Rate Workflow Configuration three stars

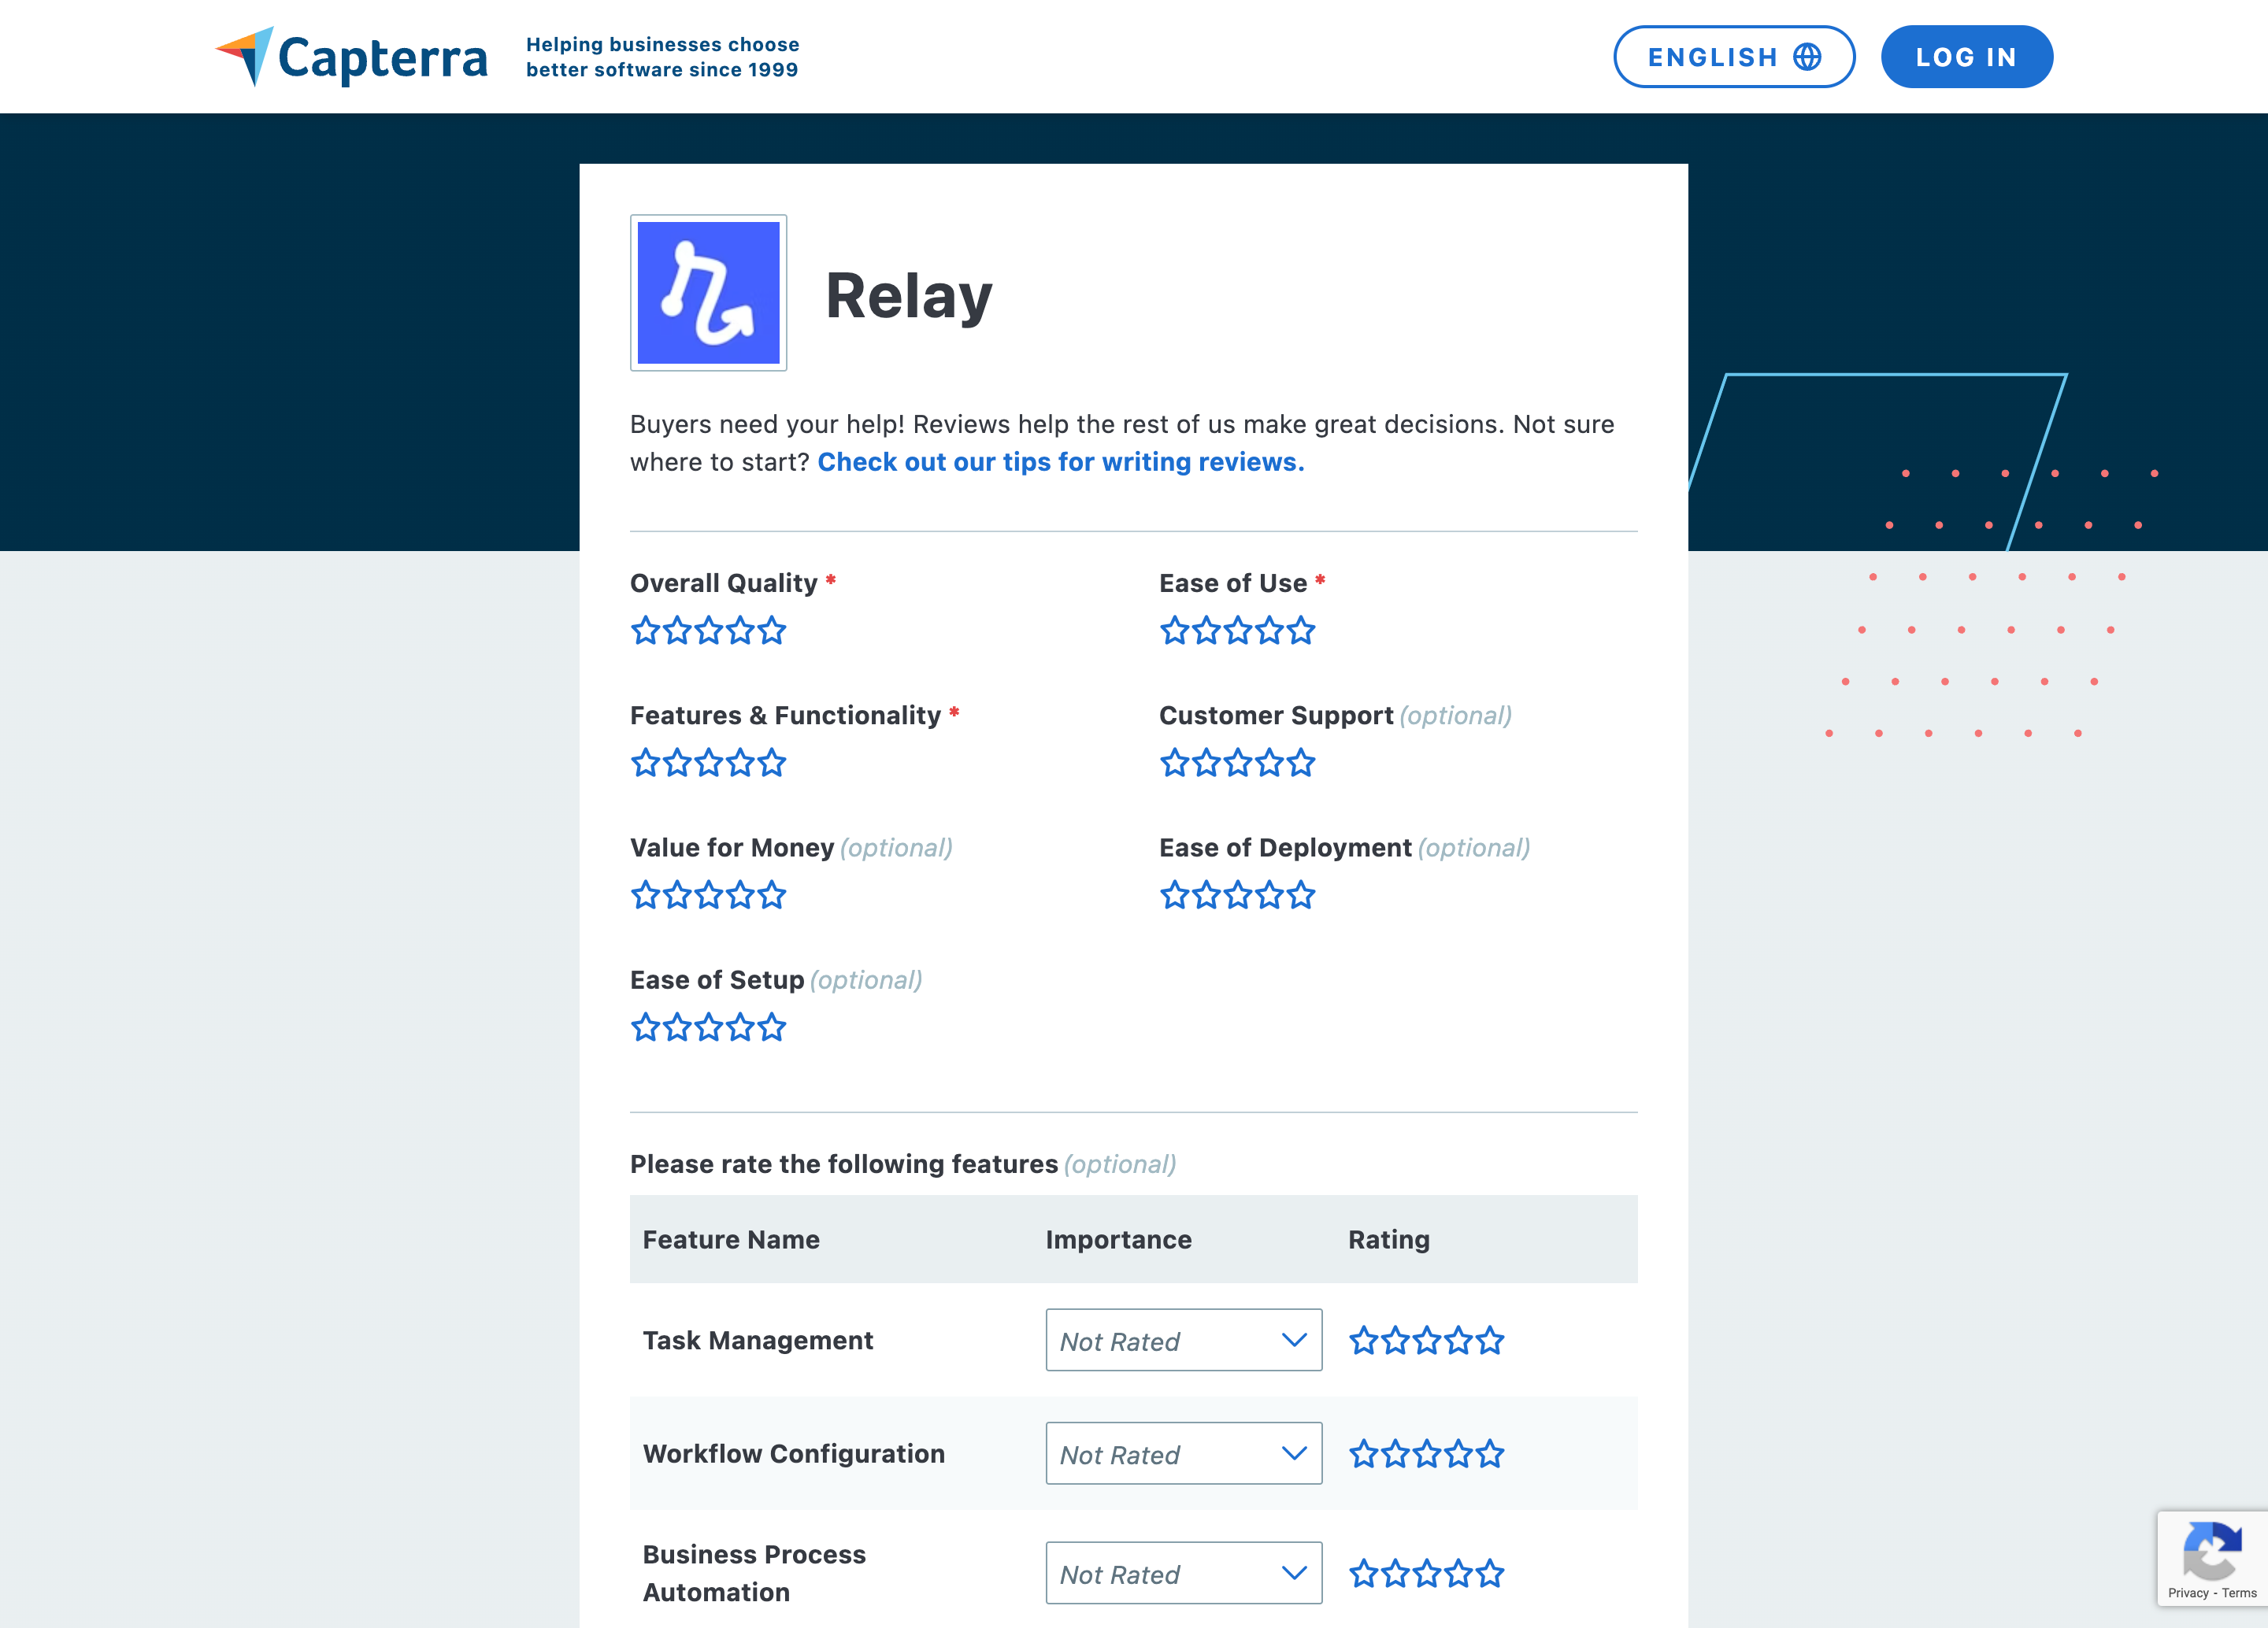click(x=1427, y=1454)
